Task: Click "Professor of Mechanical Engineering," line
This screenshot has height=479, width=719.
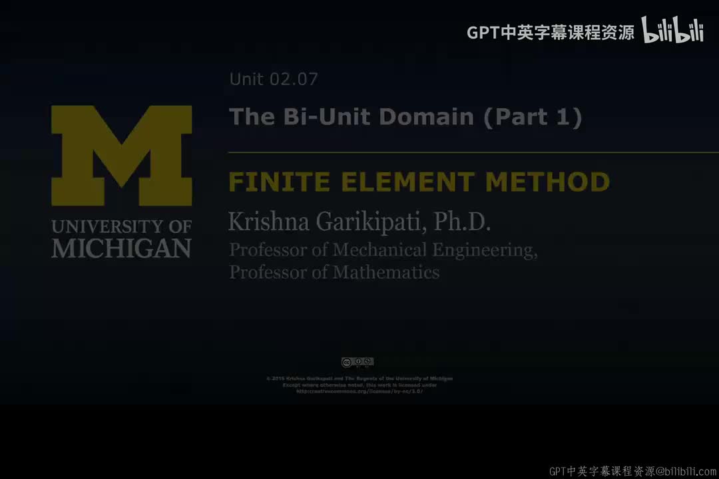Action: pyautogui.click(x=383, y=250)
